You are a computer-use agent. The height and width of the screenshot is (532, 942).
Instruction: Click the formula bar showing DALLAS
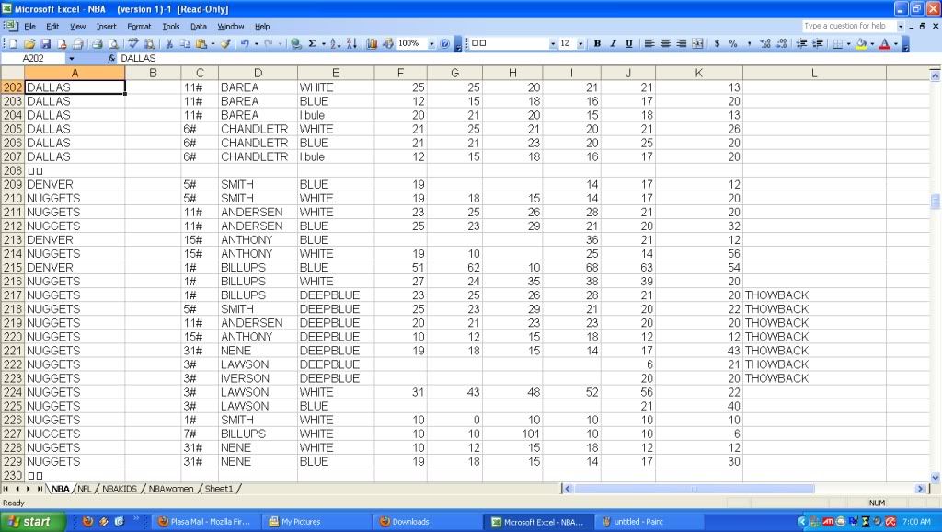tap(529, 58)
